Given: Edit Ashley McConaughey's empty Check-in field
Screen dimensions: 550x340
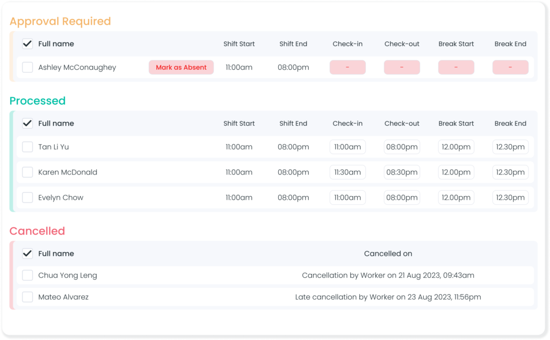Looking at the screenshot, I should click(x=348, y=68).
